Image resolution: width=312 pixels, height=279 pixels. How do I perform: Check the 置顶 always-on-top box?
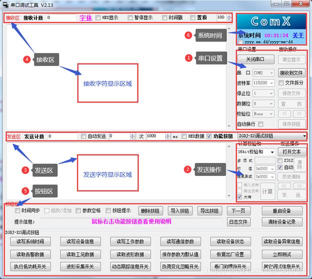click(x=192, y=17)
